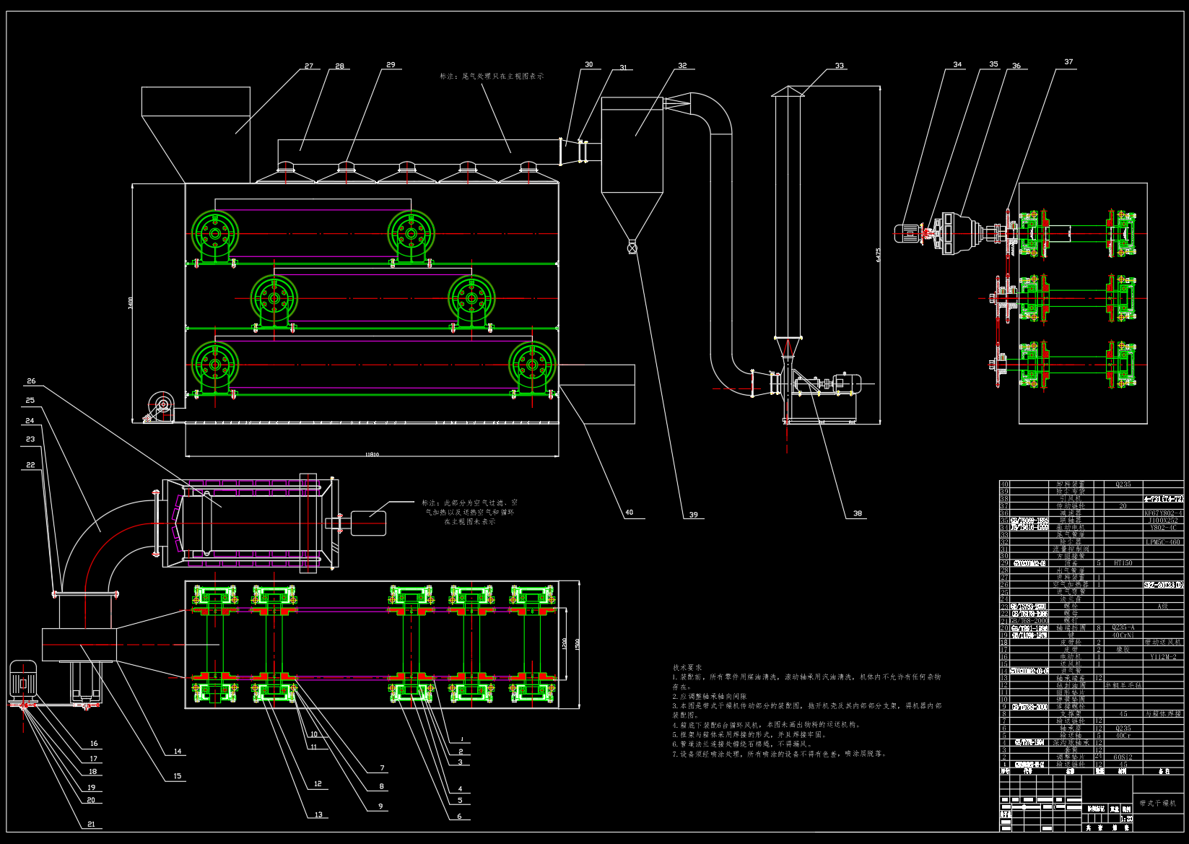Image resolution: width=1189 pixels, height=844 pixels.
Task: Select the 3400 height dimension text
Action: point(131,302)
